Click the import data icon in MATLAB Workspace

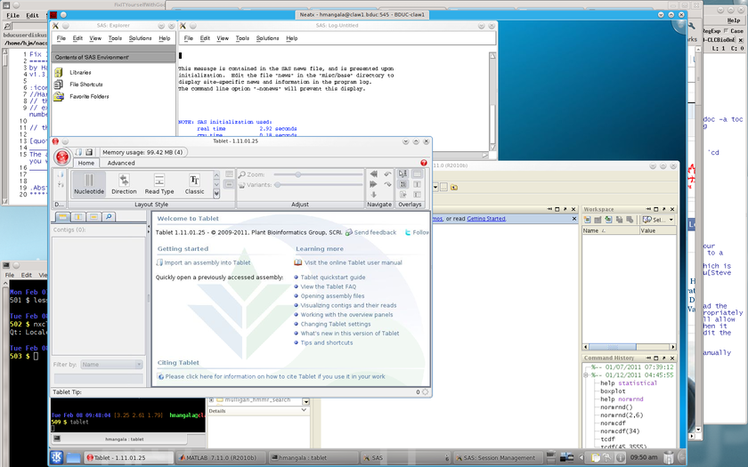608,220
